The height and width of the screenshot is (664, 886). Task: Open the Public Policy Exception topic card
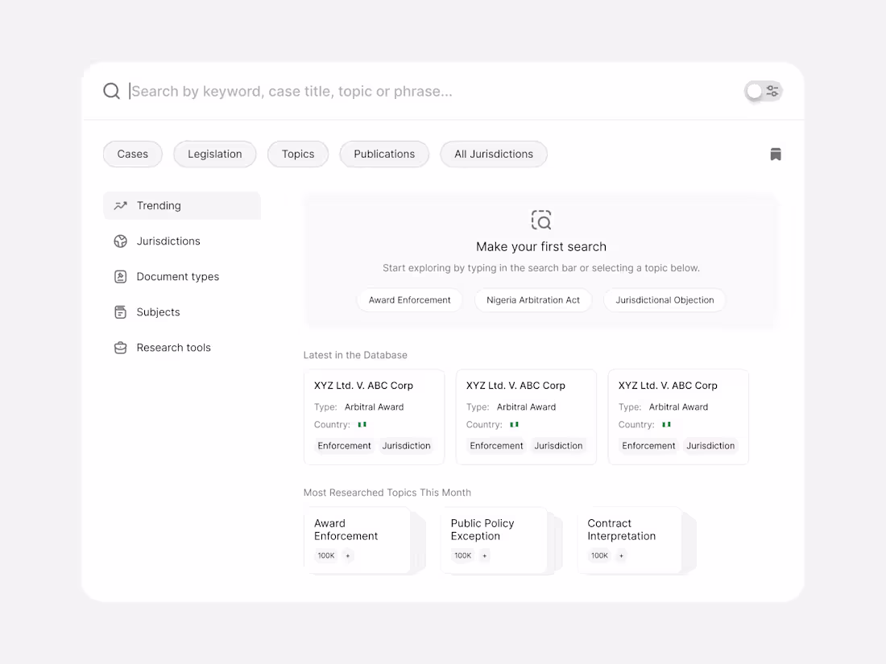[494, 539]
